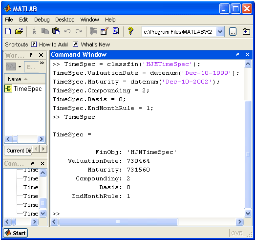Click Workspace scroll right arrow
This screenshot has height=241, width=256.
[x=41, y=139]
